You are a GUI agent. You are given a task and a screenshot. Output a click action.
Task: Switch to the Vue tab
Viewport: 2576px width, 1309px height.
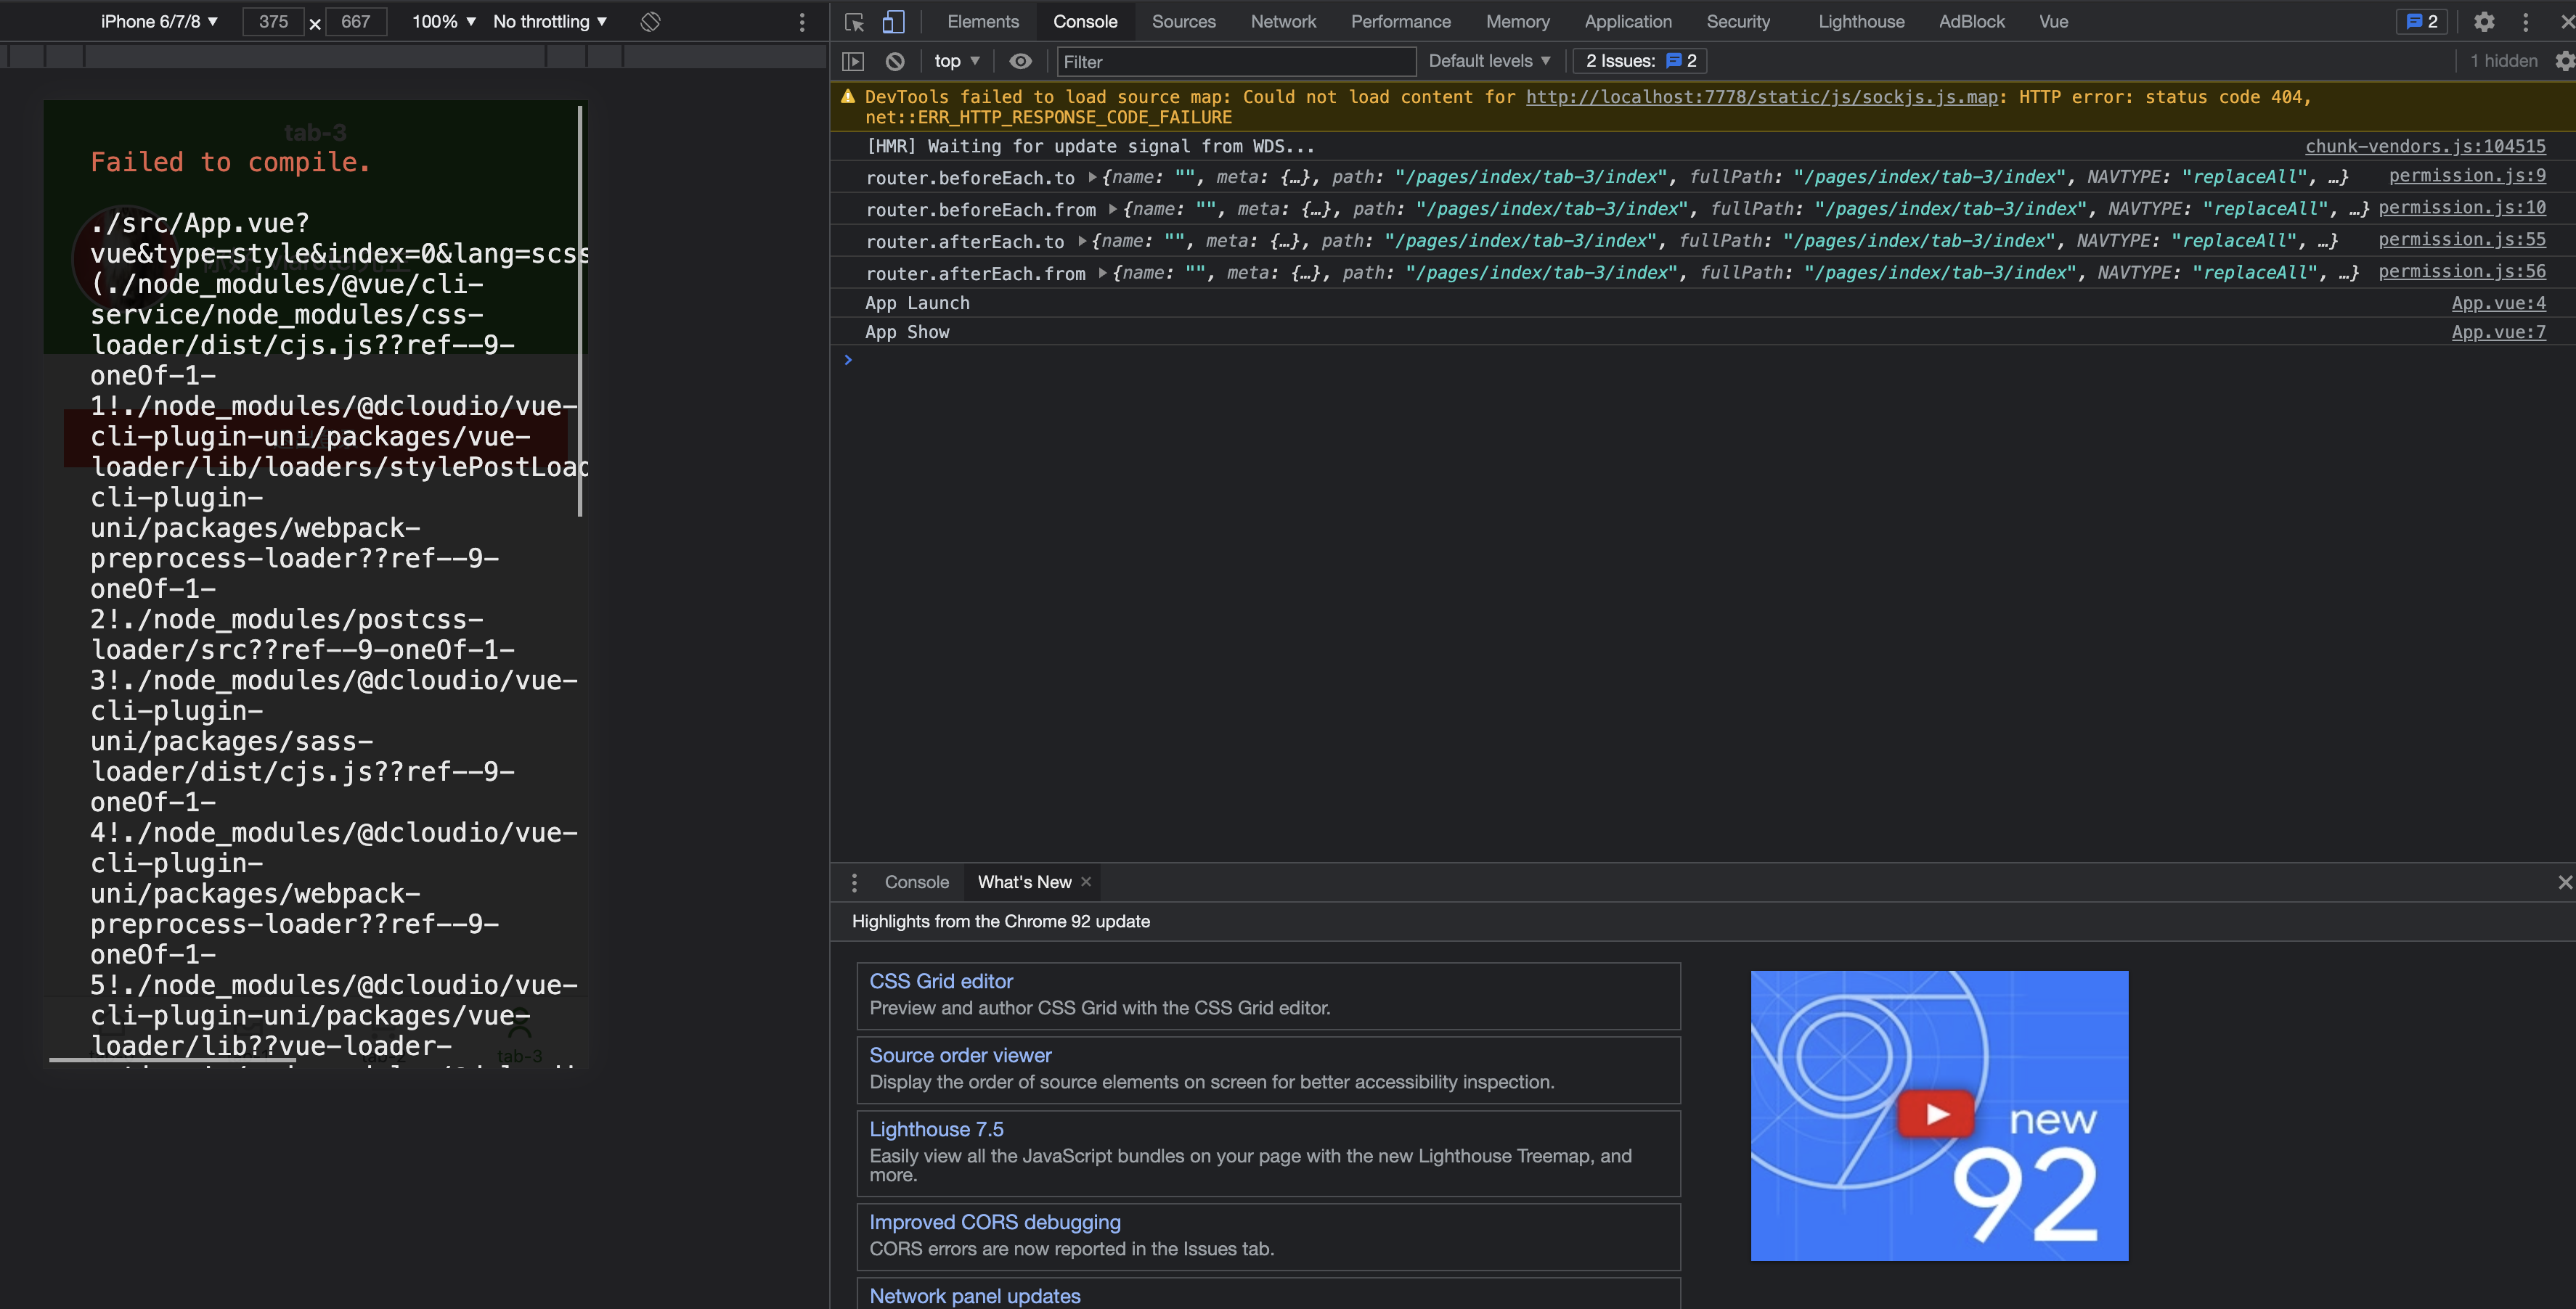click(2053, 22)
